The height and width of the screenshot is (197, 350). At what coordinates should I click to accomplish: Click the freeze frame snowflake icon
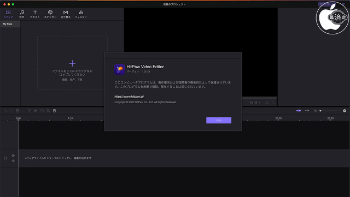point(36,111)
